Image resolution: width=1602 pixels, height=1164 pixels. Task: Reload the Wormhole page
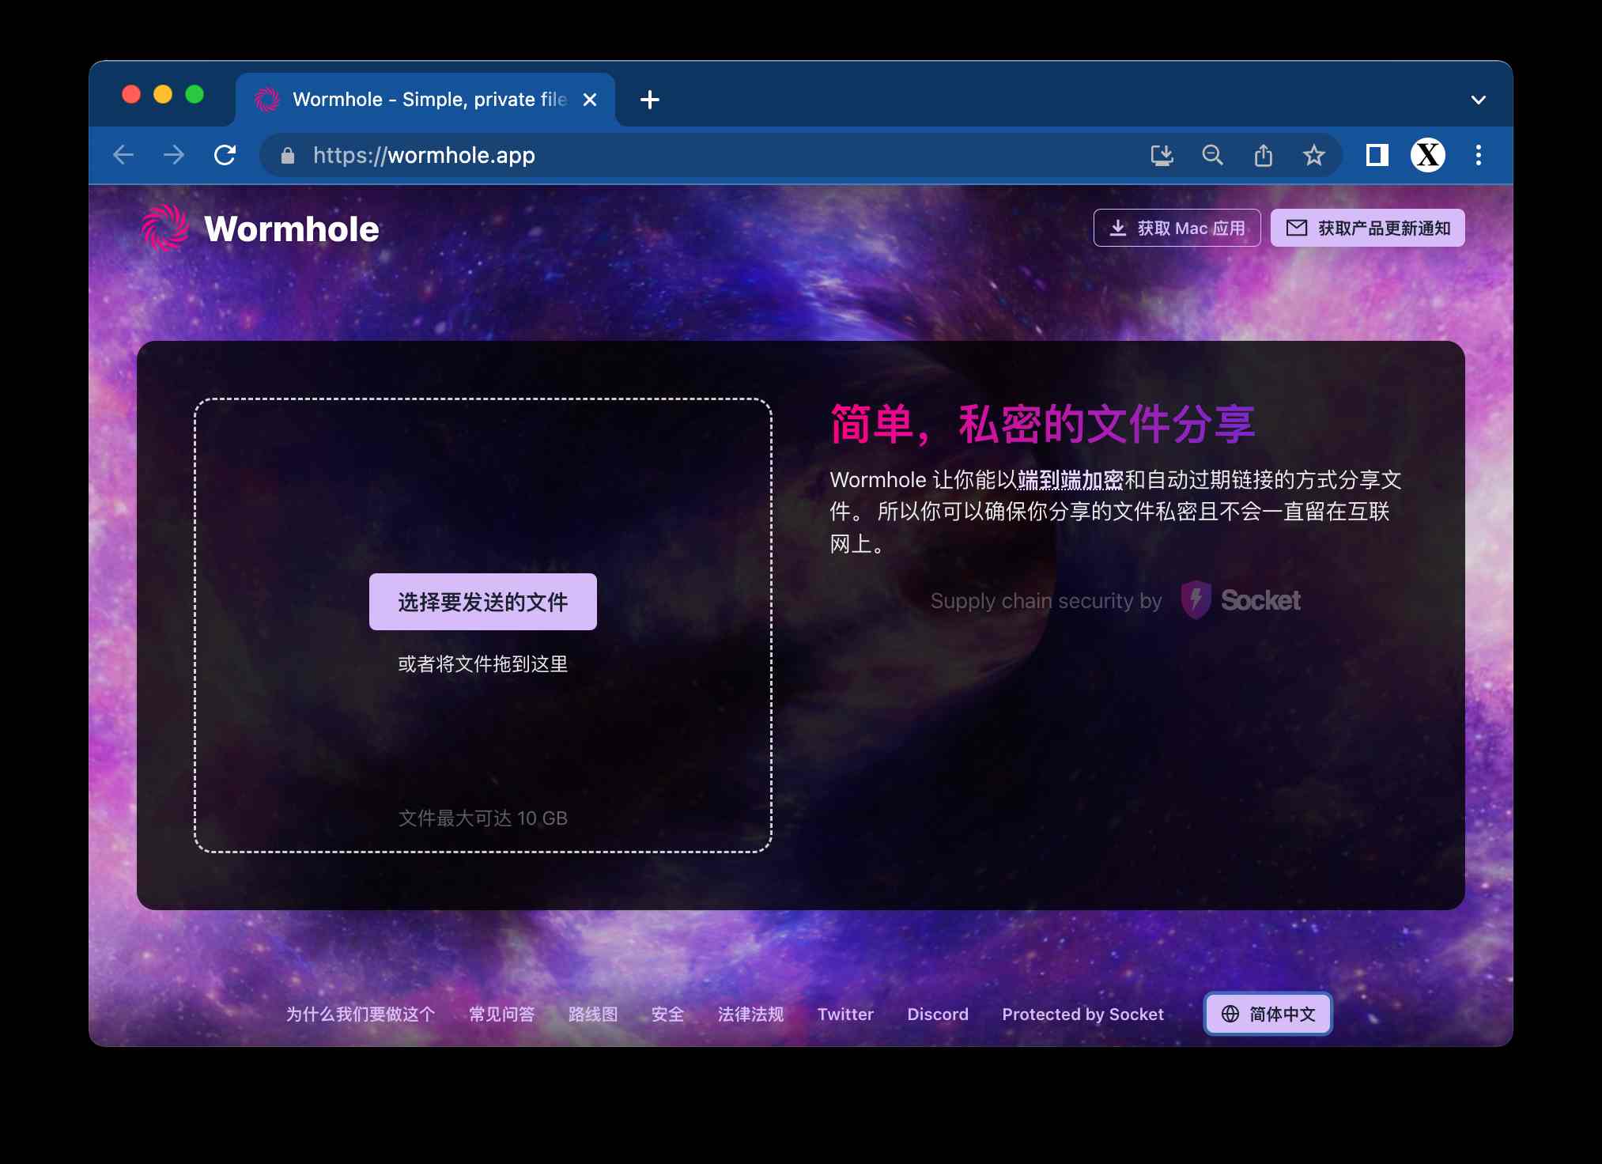tap(225, 155)
